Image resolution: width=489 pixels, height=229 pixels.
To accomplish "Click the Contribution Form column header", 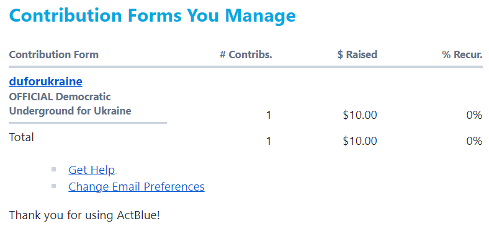I will 53,54.
